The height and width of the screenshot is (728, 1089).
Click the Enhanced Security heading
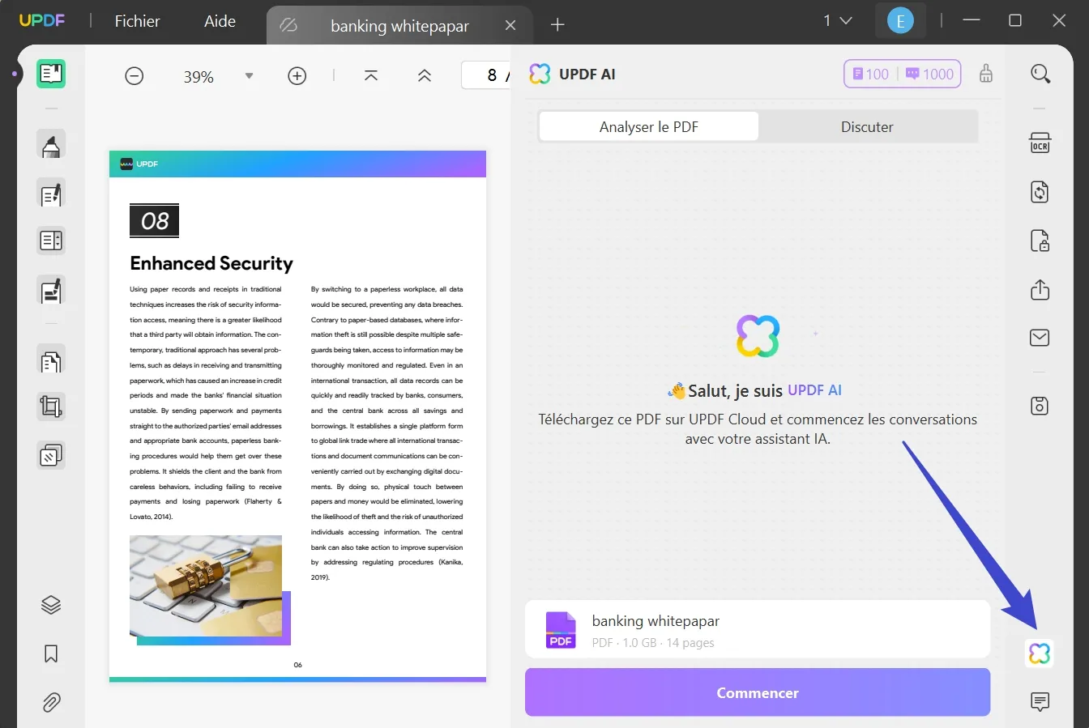[x=211, y=263]
